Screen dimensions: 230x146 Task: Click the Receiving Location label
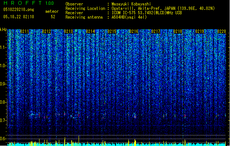85,8
